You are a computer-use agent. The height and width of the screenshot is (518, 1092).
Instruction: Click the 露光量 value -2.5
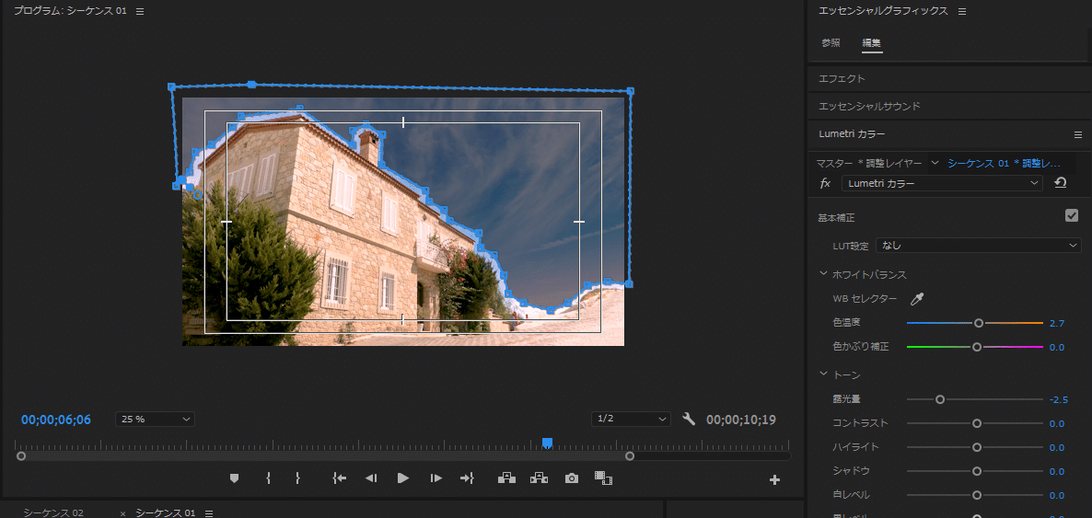[1058, 399]
